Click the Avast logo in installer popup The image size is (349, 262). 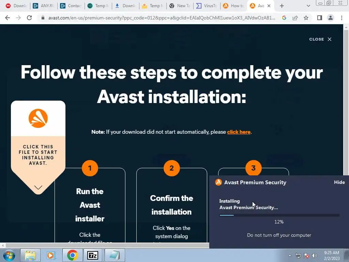(218, 182)
